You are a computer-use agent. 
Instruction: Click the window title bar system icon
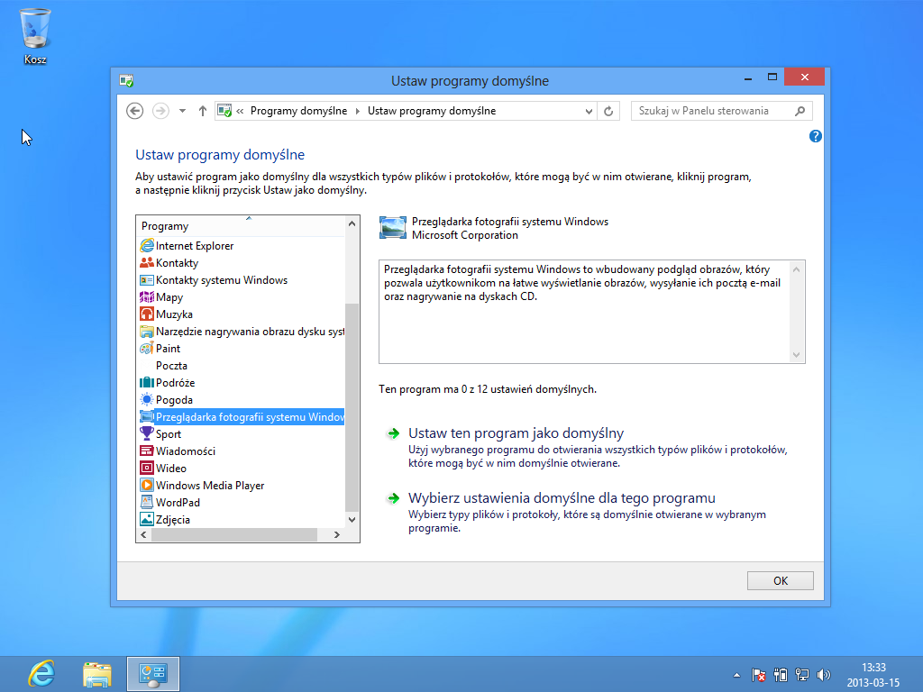tap(126, 80)
